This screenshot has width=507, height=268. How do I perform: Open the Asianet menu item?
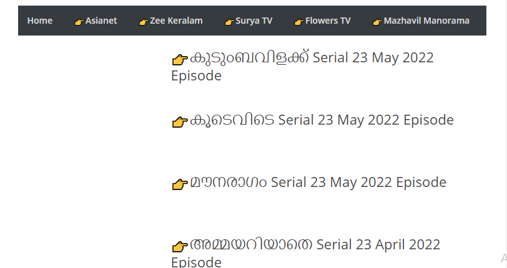pyautogui.click(x=101, y=21)
